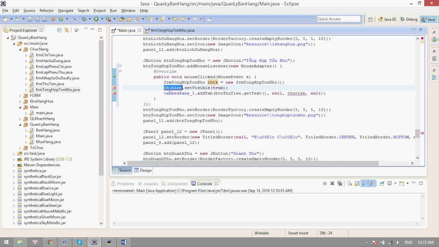The height and width of the screenshot is (247, 439).
Task: Click the Declaration tab
Action: (175, 184)
